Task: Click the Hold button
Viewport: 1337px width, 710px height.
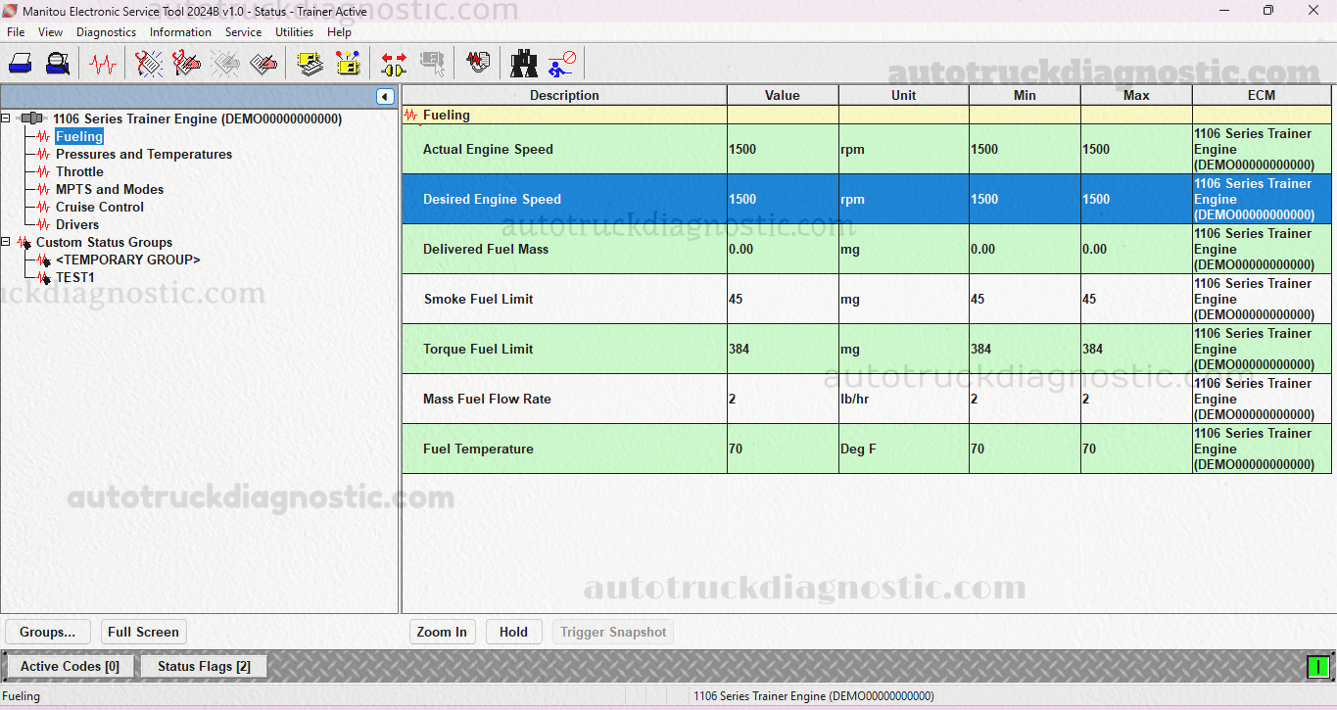Action: pyautogui.click(x=513, y=632)
